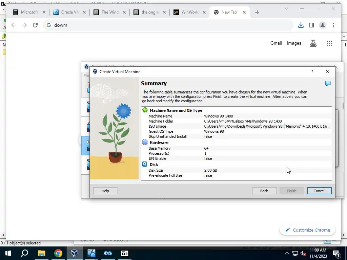The height and width of the screenshot is (260, 347).
Task: Select the 'Processor(s)' row
Action: click(236, 153)
